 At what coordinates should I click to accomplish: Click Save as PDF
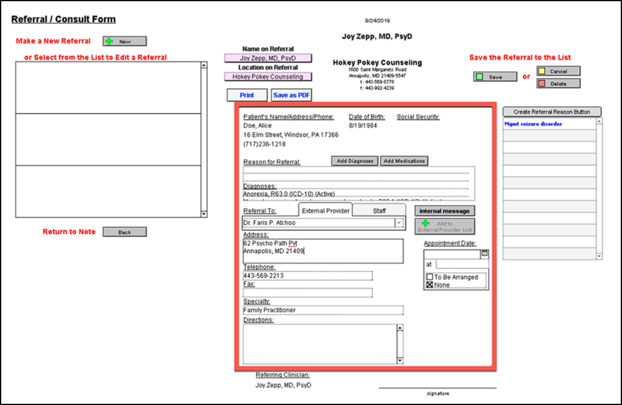(291, 95)
